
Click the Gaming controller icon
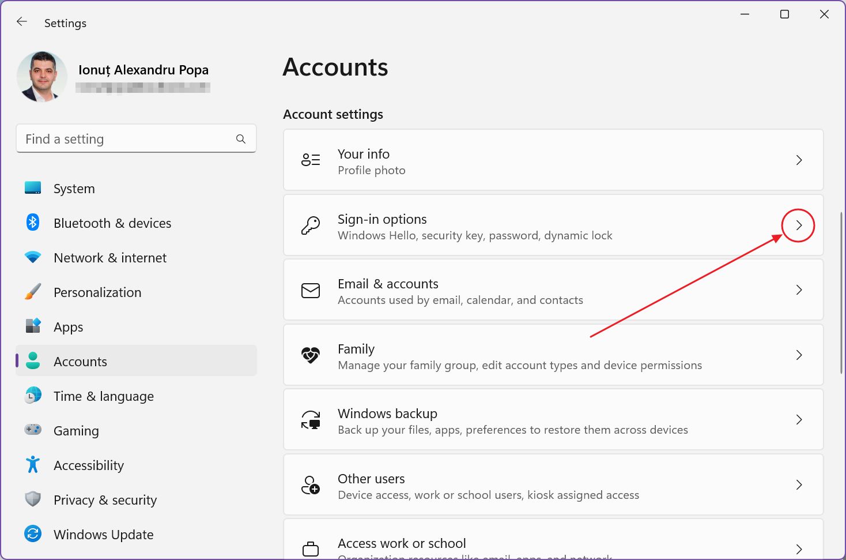33,430
